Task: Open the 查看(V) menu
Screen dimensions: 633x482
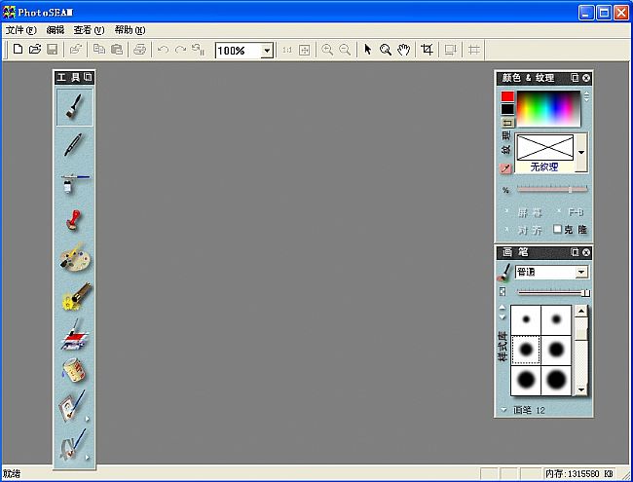Action: [89, 30]
